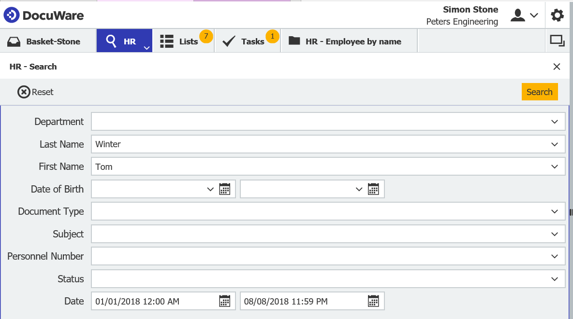
Task: Close the HR - Search panel
Action: (557, 66)
